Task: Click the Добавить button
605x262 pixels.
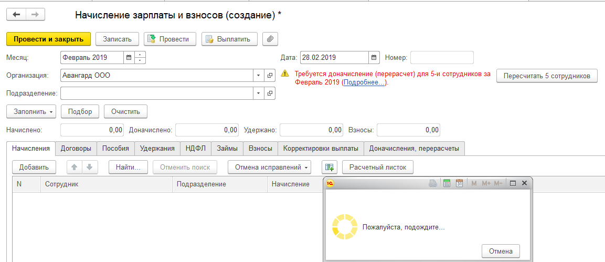Action: point(34,167)
